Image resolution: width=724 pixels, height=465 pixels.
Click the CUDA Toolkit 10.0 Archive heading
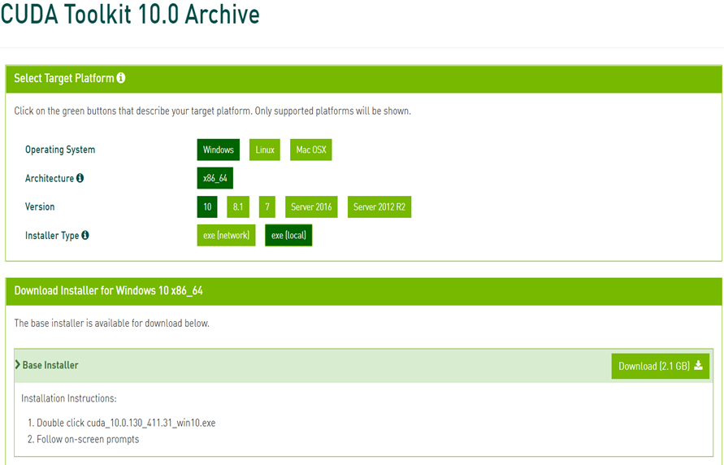pos(130,14)
